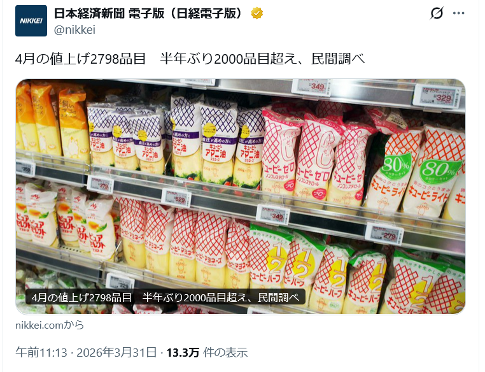Open the three-dot more options menu
485x372 pixels.
(x=458, y=13)
